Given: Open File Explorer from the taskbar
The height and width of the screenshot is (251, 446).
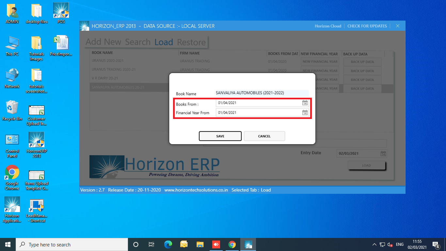Looking at the screenshot, I should pos(200,244).
